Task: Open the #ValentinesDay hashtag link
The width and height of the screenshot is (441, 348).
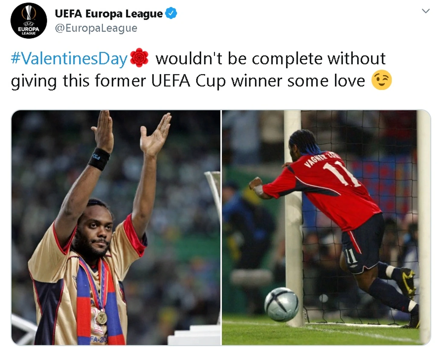Action: (x=69, y=59)
